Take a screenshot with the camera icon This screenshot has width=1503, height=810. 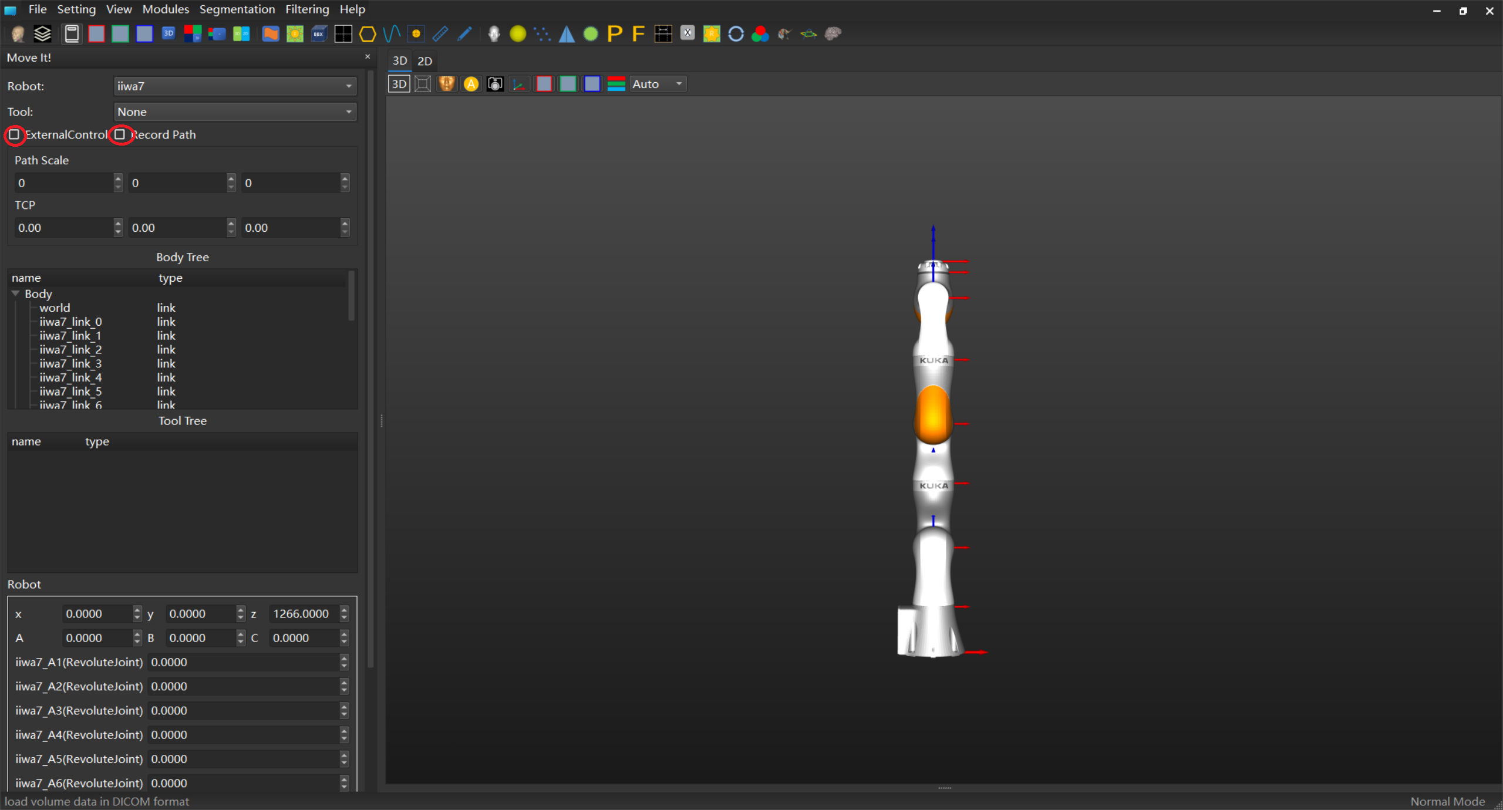point(495,84)
